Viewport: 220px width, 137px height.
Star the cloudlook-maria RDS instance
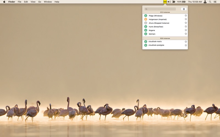pos(186,42)
